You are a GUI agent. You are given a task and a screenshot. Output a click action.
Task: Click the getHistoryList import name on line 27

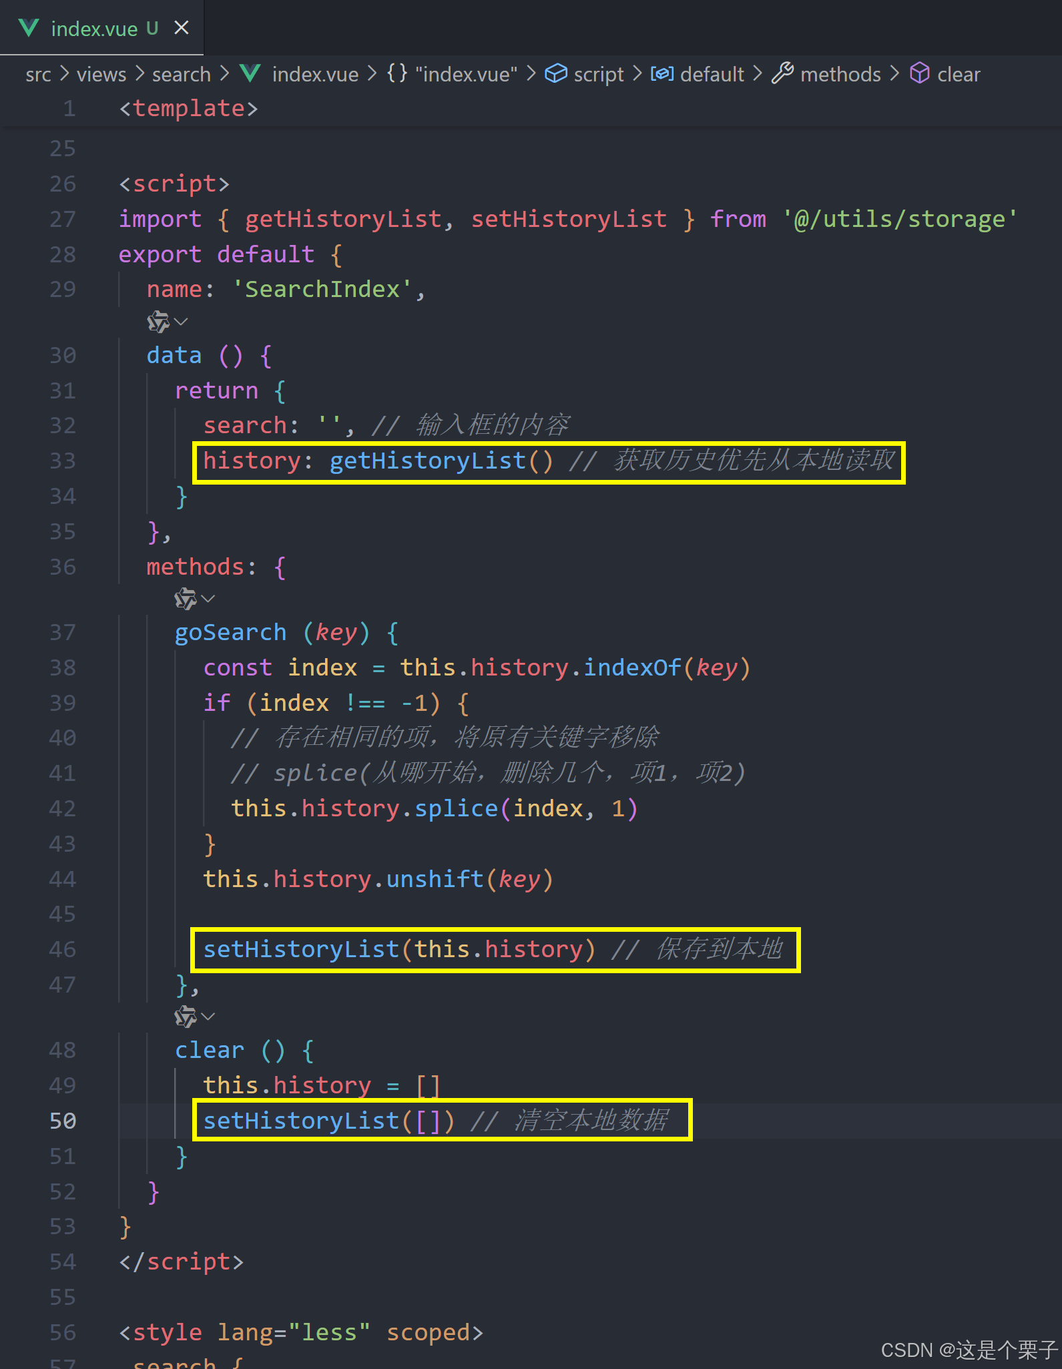pyautogui.click(x=343, y=219)
